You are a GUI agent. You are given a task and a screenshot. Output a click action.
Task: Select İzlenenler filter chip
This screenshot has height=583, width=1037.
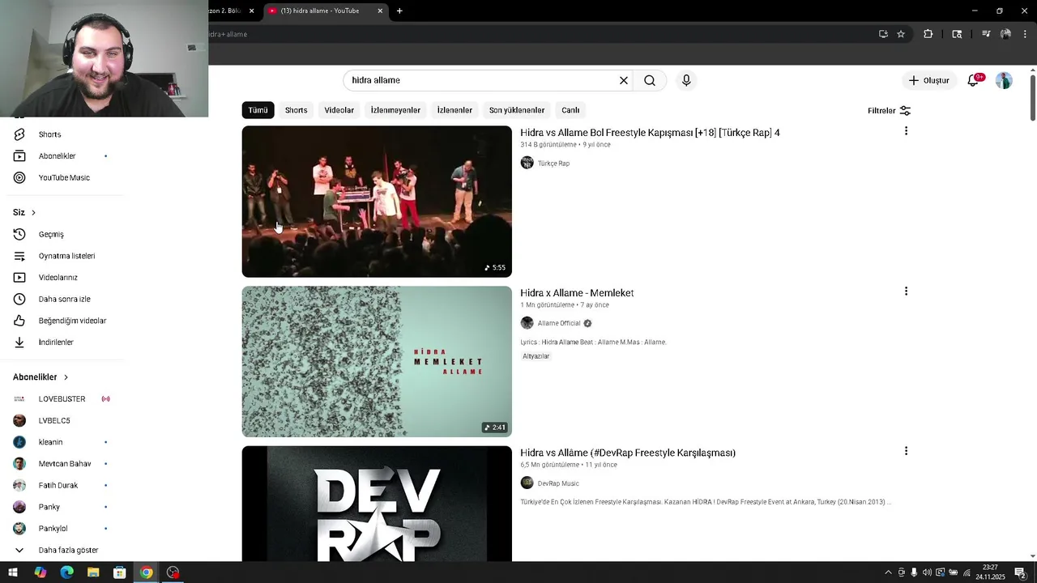[x=454, y=110]
